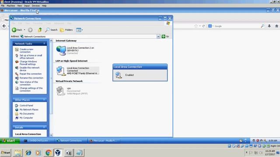280x157 pixels.
Task: Click the Control Panel icon in Other Places
Action: 17,106
